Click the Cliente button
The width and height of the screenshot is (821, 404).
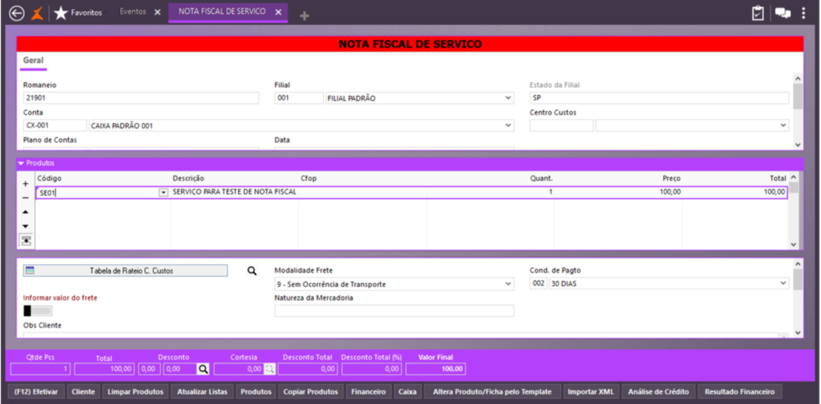83,391
